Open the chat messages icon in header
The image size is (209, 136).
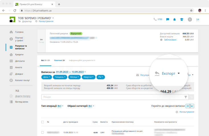(168, 19)
